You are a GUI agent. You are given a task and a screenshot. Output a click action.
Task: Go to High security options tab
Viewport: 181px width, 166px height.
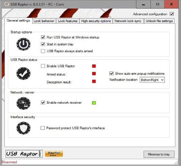[96, 21]
